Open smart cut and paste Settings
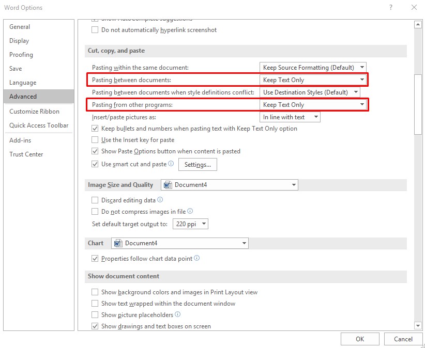The image size is (425, 348). [198, 164]
